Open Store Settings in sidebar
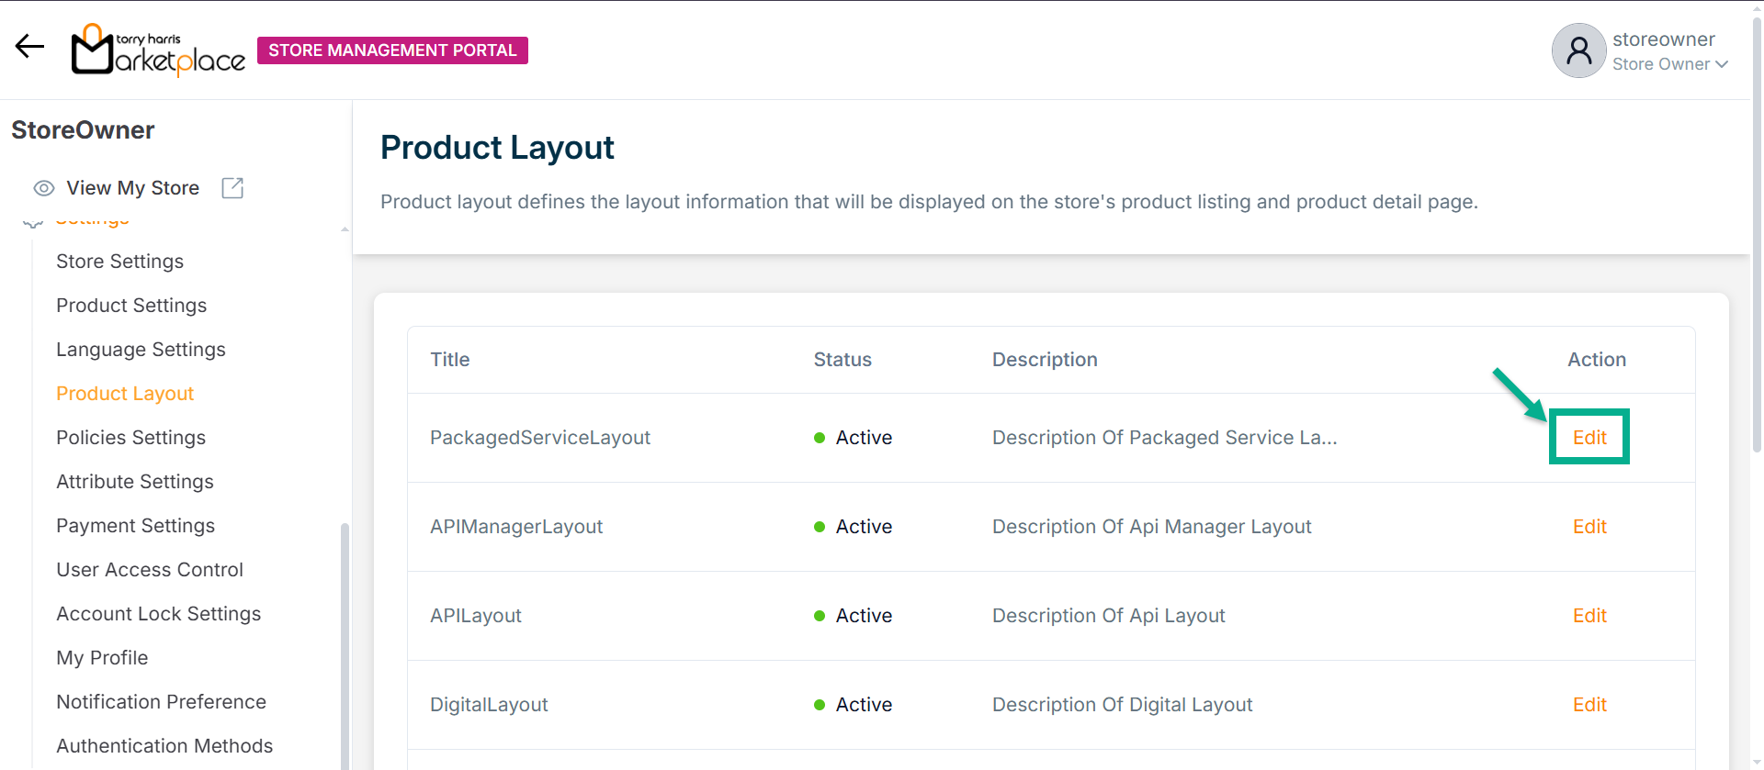The width and height of the screenshot is (1764, 770). point(119,262)
